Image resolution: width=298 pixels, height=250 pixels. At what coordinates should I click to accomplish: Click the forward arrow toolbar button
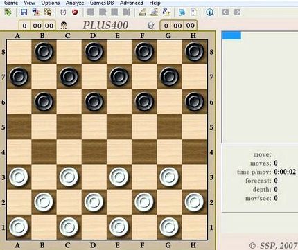coord(237,12)
